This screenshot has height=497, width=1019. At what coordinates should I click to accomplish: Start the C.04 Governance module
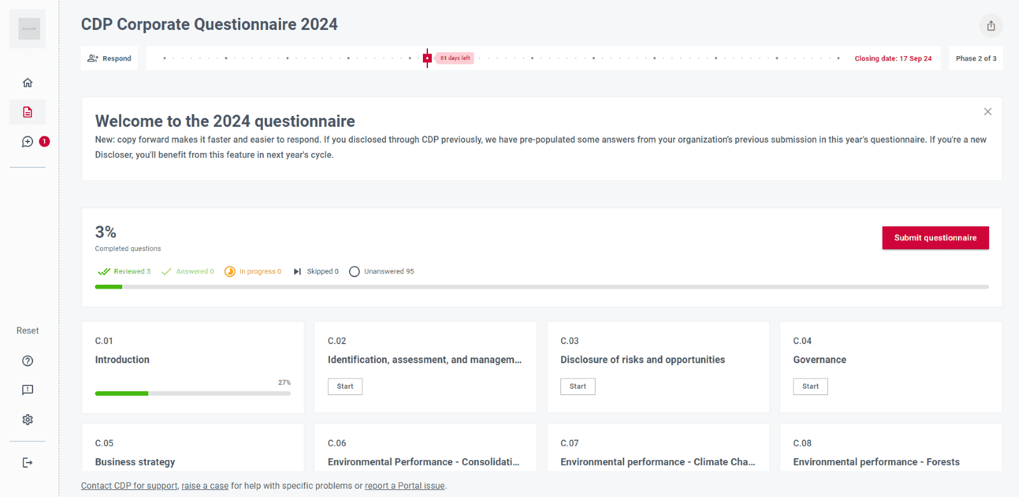tap(810, 386)
